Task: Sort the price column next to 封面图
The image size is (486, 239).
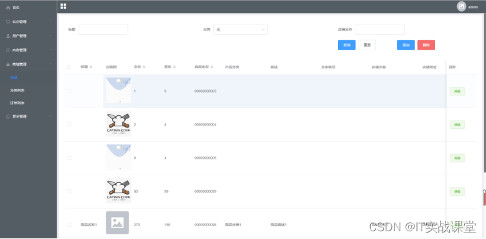Action: point(144,67)
